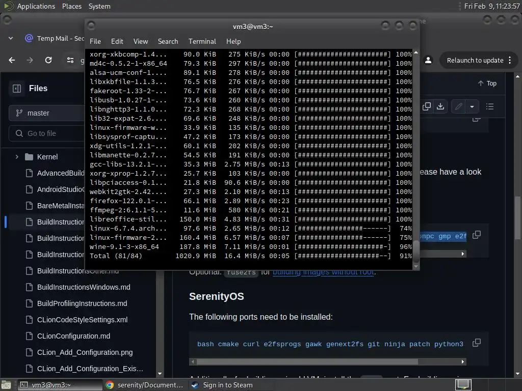522x391 pixels.
Task: Open the Applications menu
Action: click(36, 6)
